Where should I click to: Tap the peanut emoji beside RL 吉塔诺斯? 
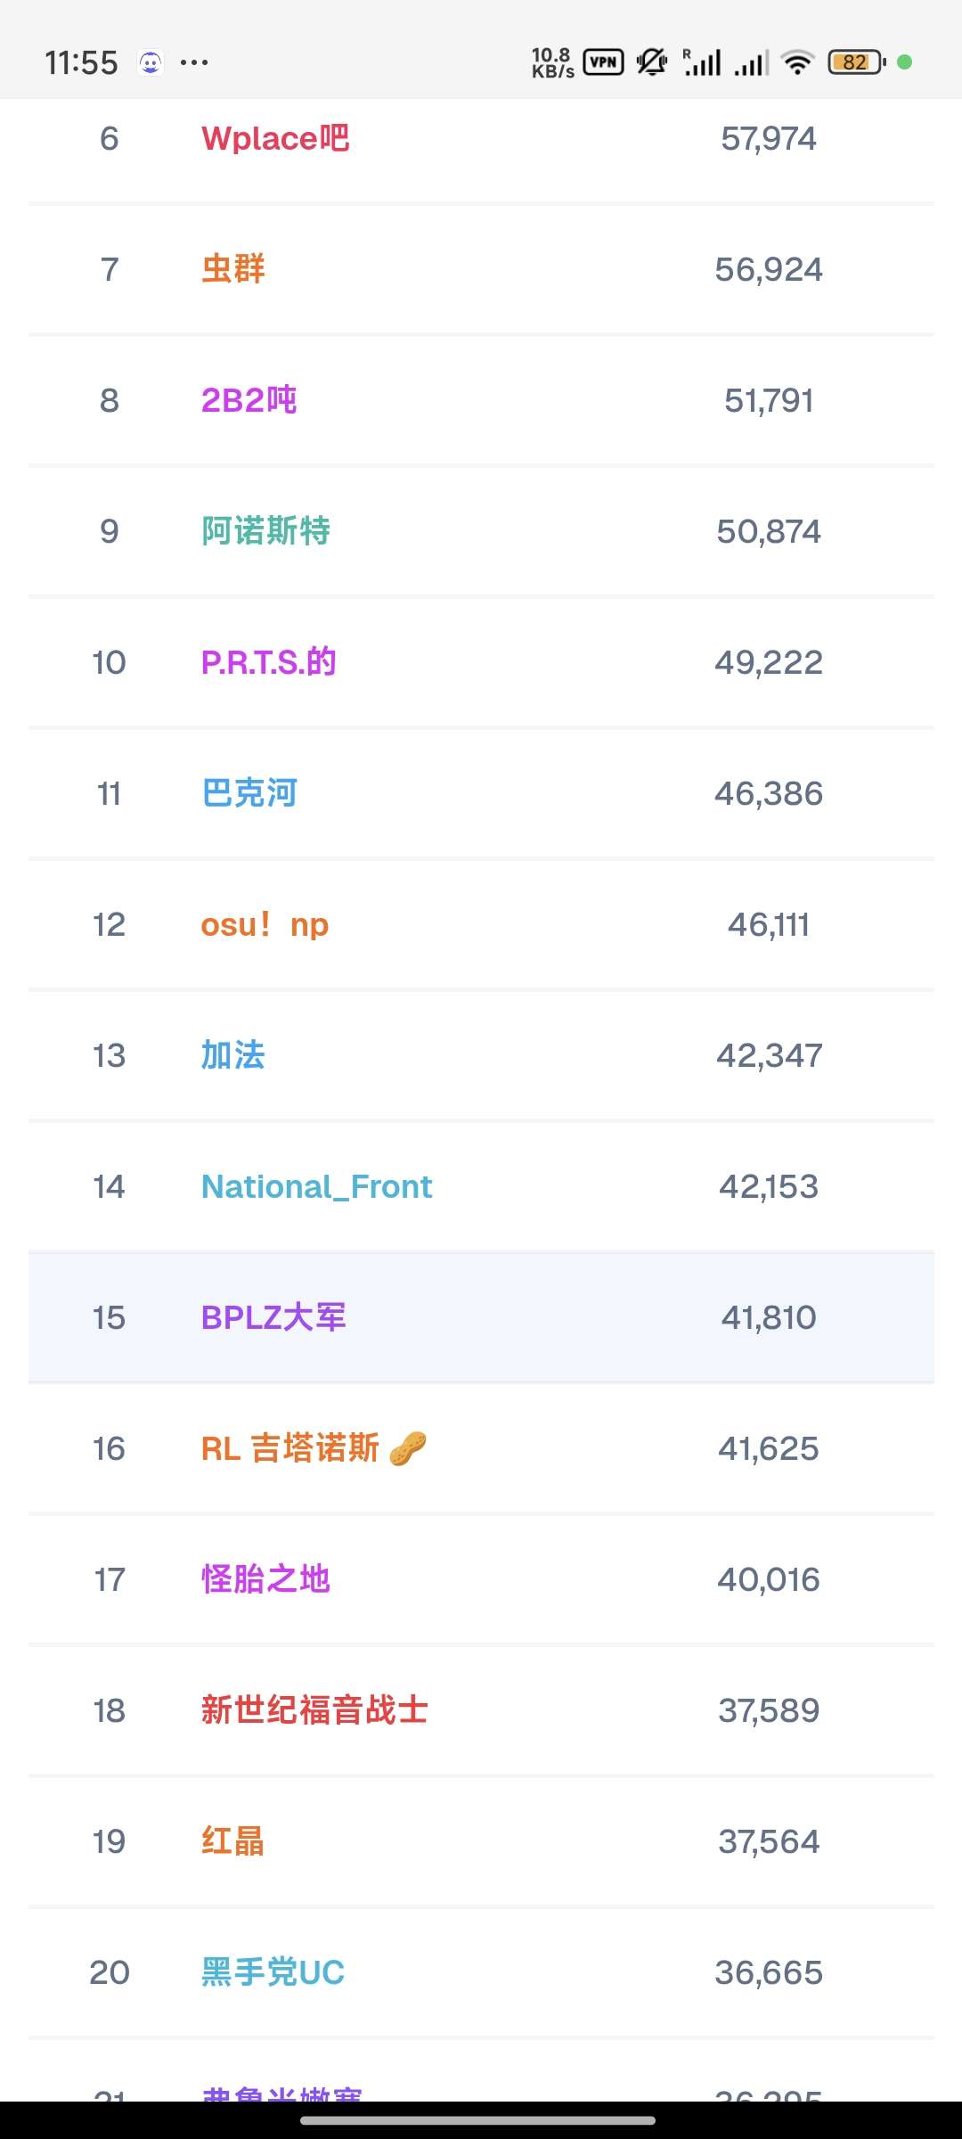coord(408,1448)
